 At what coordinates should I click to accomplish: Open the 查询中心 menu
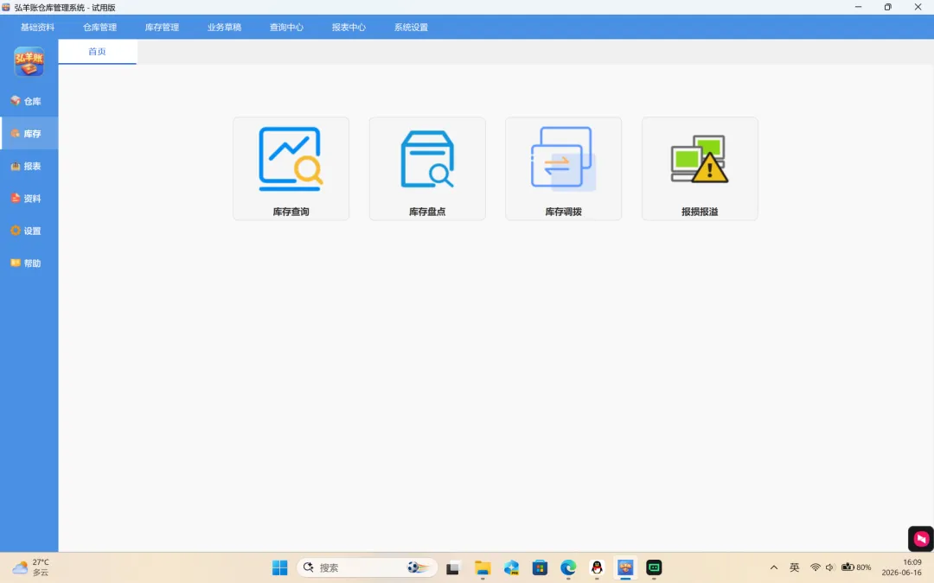click(286, 28)
